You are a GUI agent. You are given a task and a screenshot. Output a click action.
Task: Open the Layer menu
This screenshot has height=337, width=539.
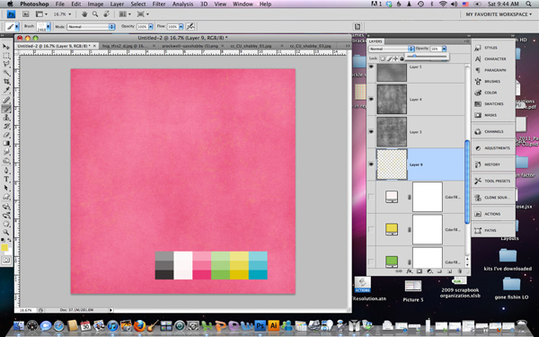pyautogui.click(x=117, y=4)
